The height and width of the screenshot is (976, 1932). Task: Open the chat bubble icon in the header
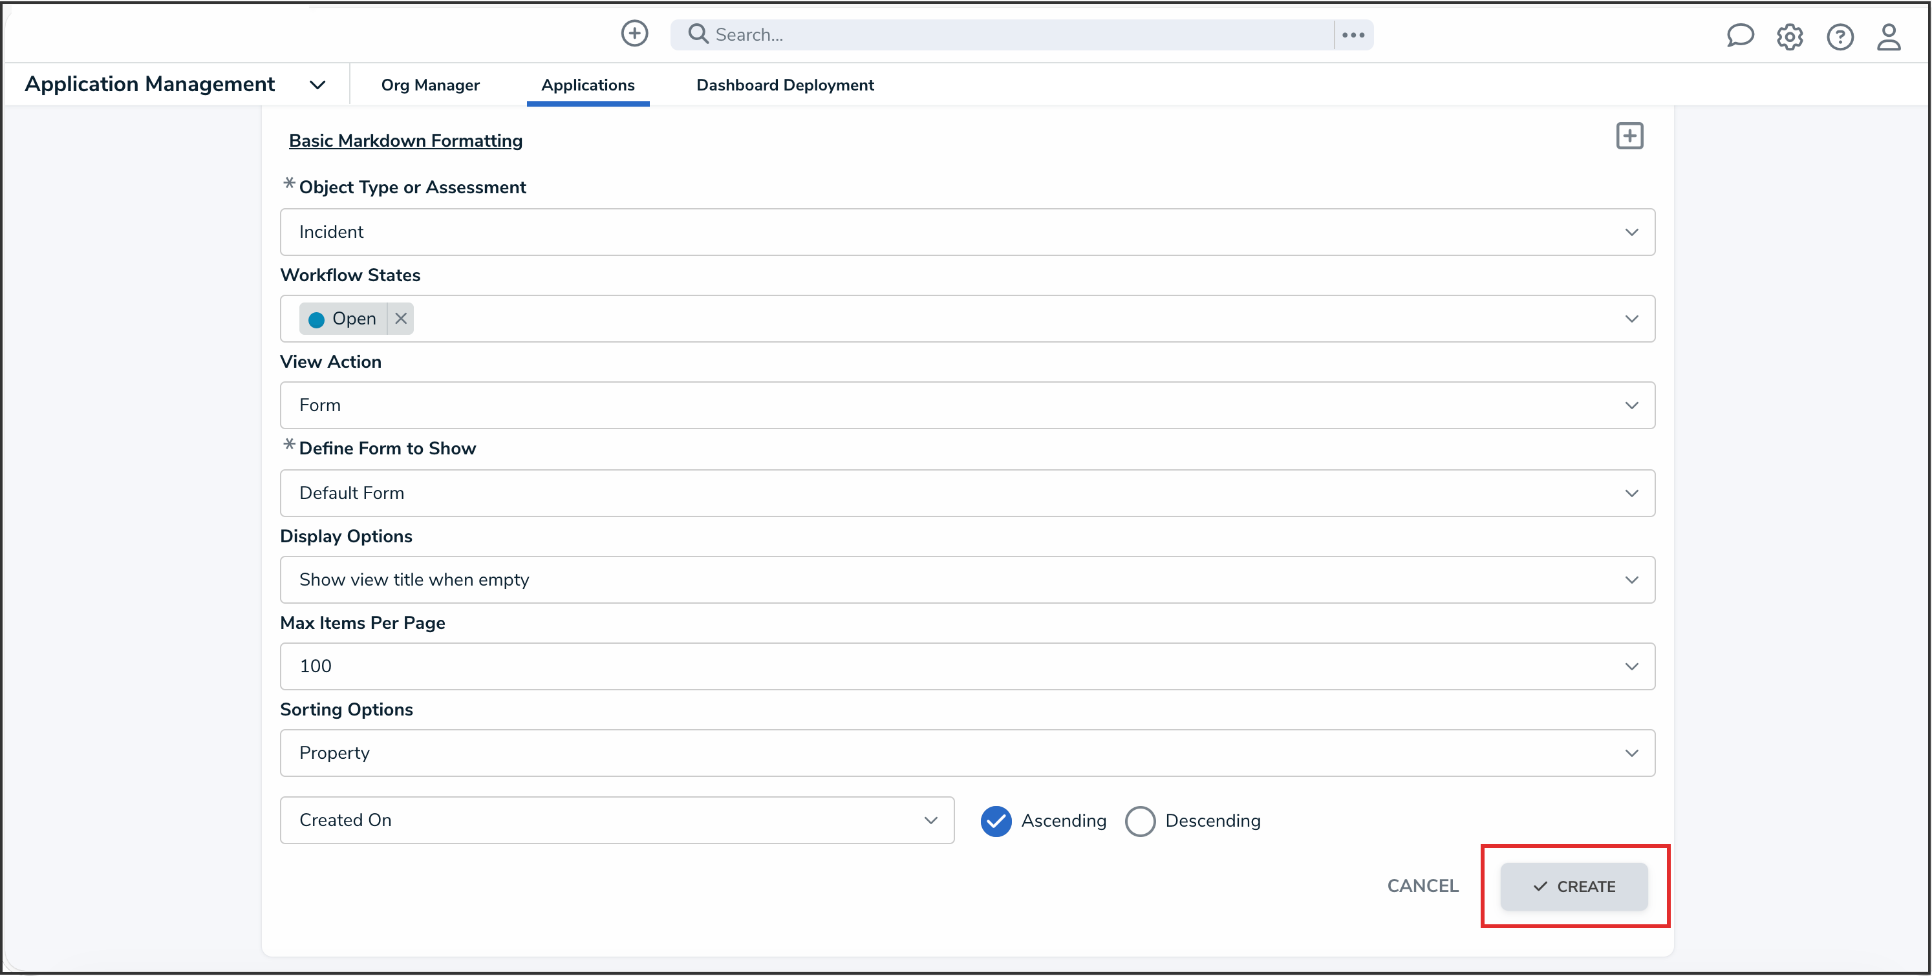[x=1739, y=36]
